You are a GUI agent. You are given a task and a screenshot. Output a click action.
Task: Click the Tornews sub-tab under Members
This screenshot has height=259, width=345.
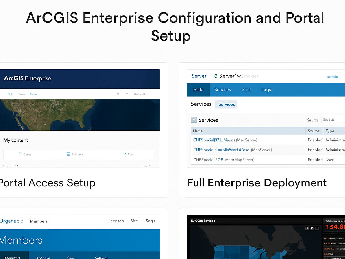pos(43,258)
